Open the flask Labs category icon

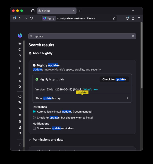[x=20, y=121]
